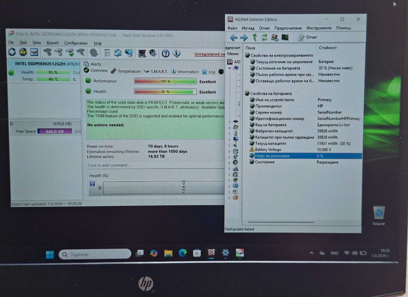Open the Предпочитани menu in AIDA64

click(x=288, y=28)
